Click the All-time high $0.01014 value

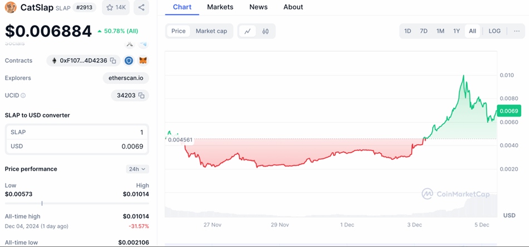136,216
